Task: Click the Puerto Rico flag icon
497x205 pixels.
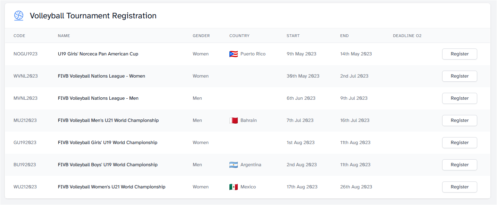Action: pos(234,54)
